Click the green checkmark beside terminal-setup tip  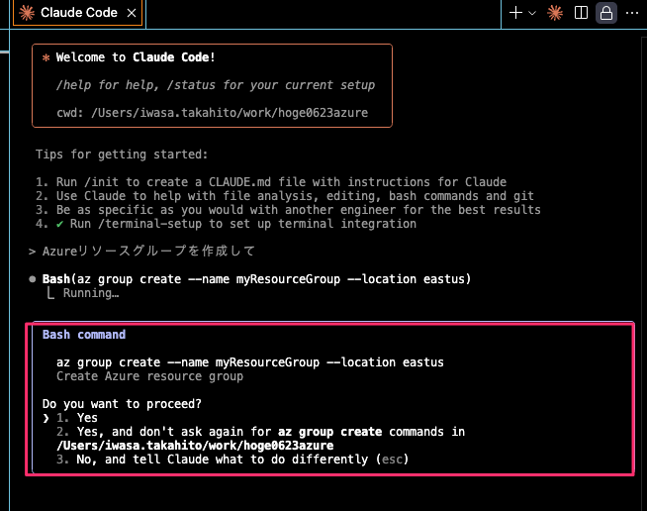click(x=59, y=224)
